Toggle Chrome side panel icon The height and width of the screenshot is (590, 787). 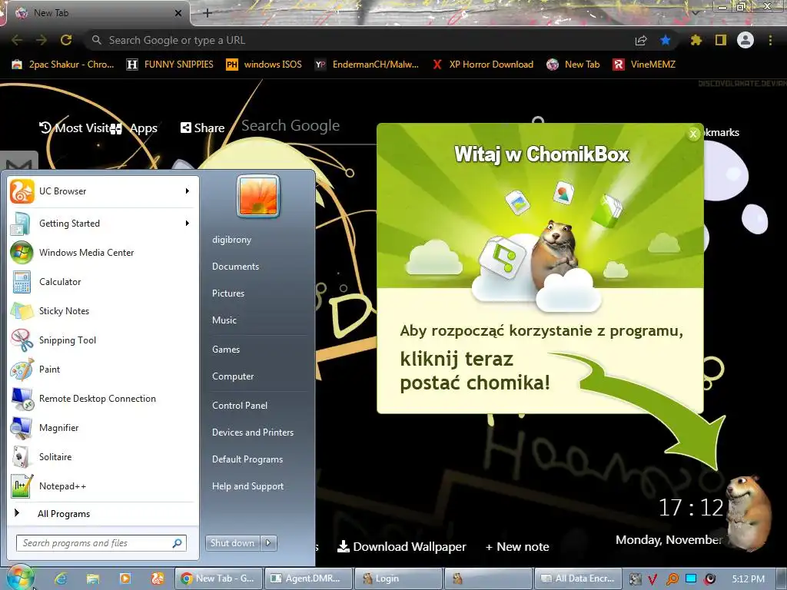(721, 40)
